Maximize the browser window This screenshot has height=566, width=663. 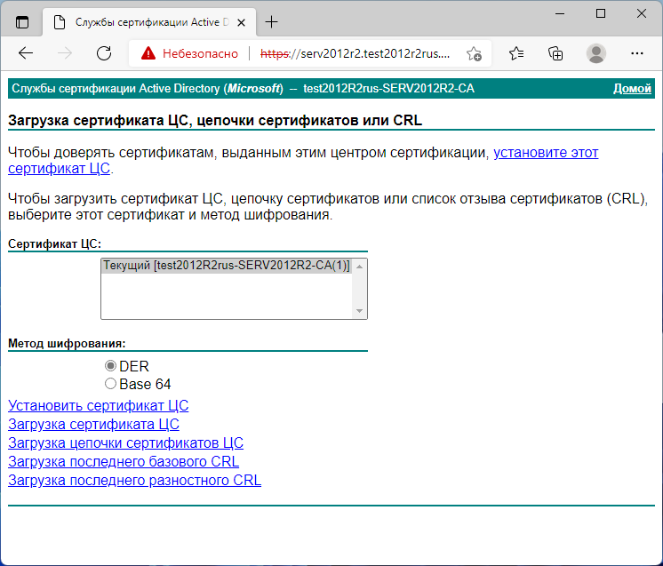[601, 13]
